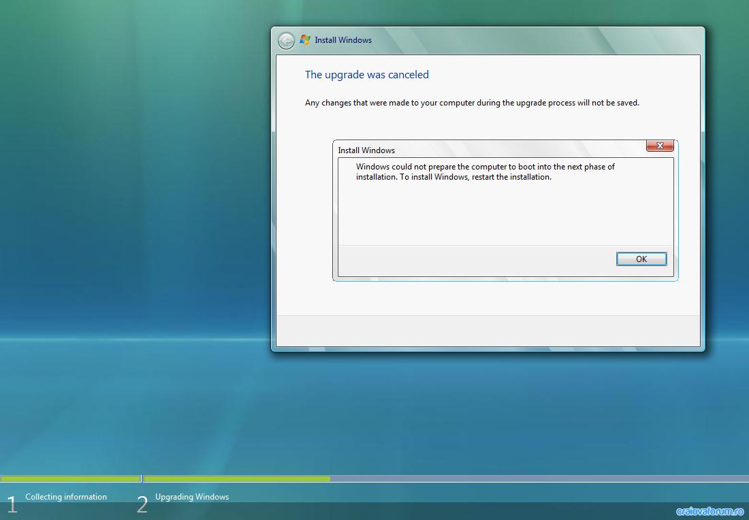Click the back arrow in Install Windows
Viewport: 749px width, 520px height.
(x=286, y=41)
